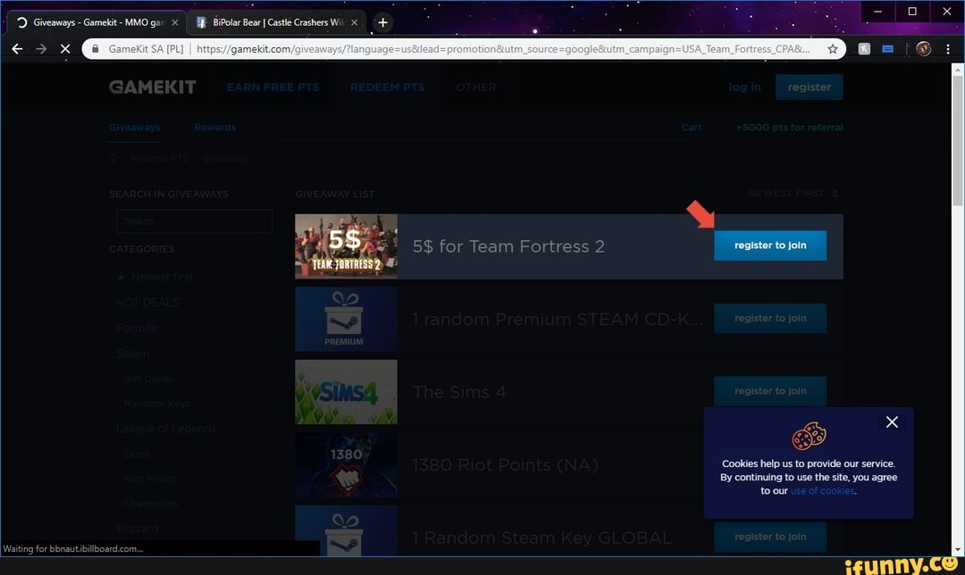Open the Chrome three-dot menu
The height and width of the screenshot is (575, 965).
point(949,49)
